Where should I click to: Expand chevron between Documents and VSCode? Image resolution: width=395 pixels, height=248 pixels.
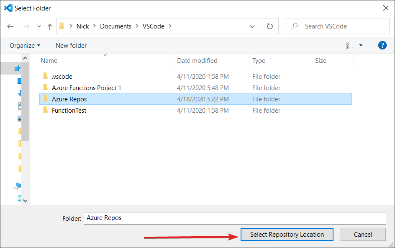click(137, 26)
